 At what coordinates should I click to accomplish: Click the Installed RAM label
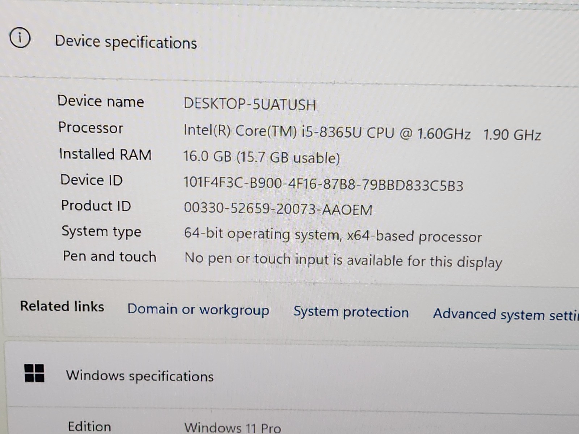[105, 154]
